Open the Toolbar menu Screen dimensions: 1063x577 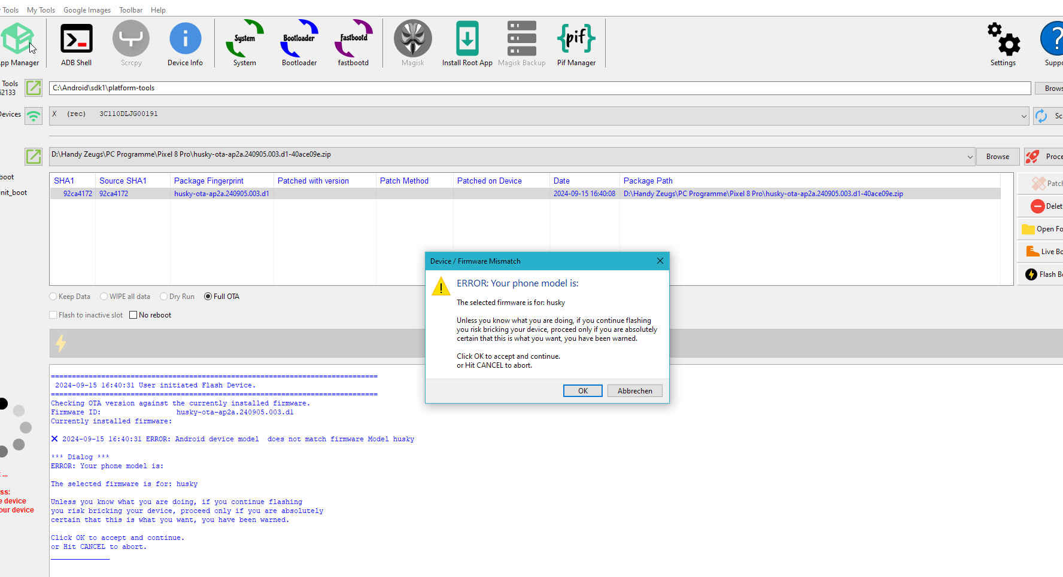130,10
